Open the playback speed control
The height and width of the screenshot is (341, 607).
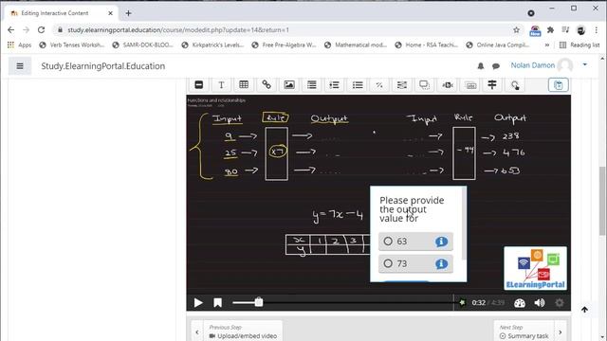[x=520, y=303]
